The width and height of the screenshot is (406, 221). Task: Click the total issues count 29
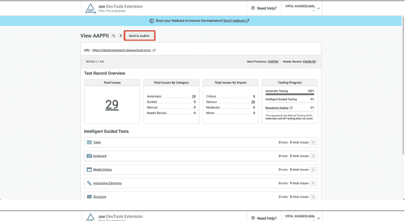tap(112, 104)
